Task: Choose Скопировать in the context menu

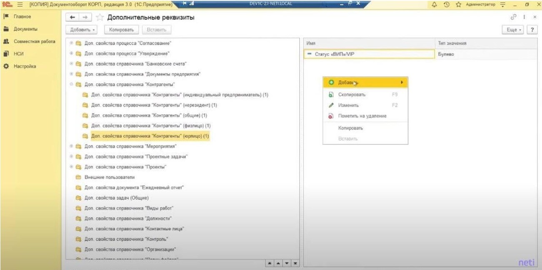Action: click(x=352, y=95)
